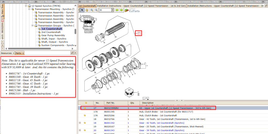Click the Transmission Groups folder icon
Image resolution: width=268 pixels, height=134 pixels.
point(36,26)
